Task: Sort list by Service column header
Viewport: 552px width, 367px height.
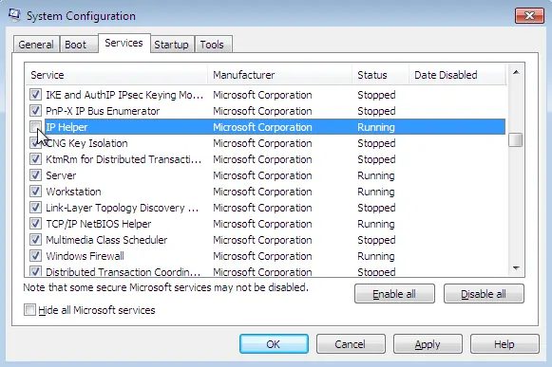Action: point(117,75)
